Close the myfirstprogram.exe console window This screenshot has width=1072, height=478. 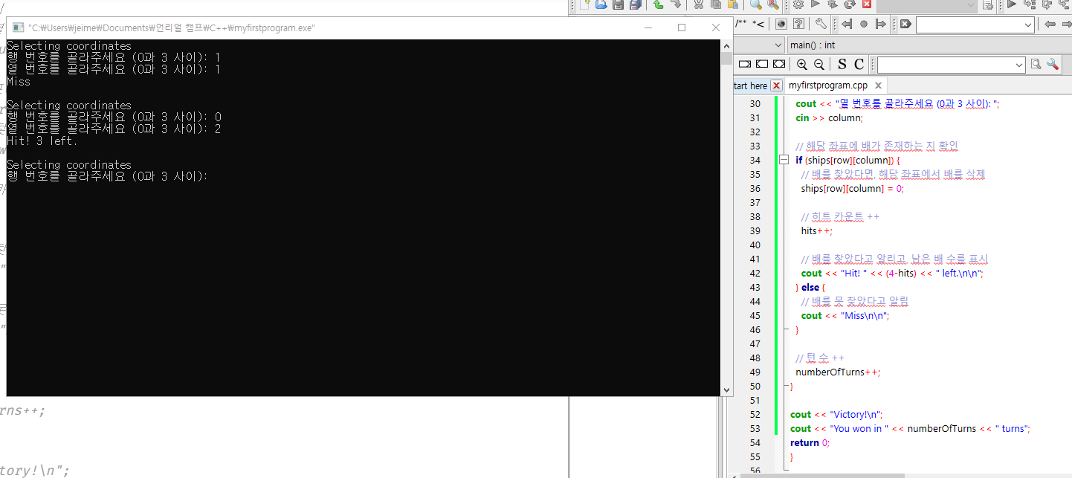[x=715, y=28]
